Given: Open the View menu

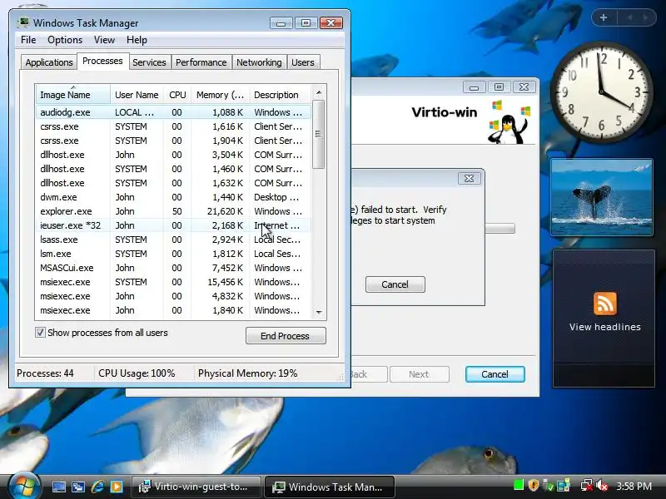Looking at the screenshot, I should (x=104, y=40).
